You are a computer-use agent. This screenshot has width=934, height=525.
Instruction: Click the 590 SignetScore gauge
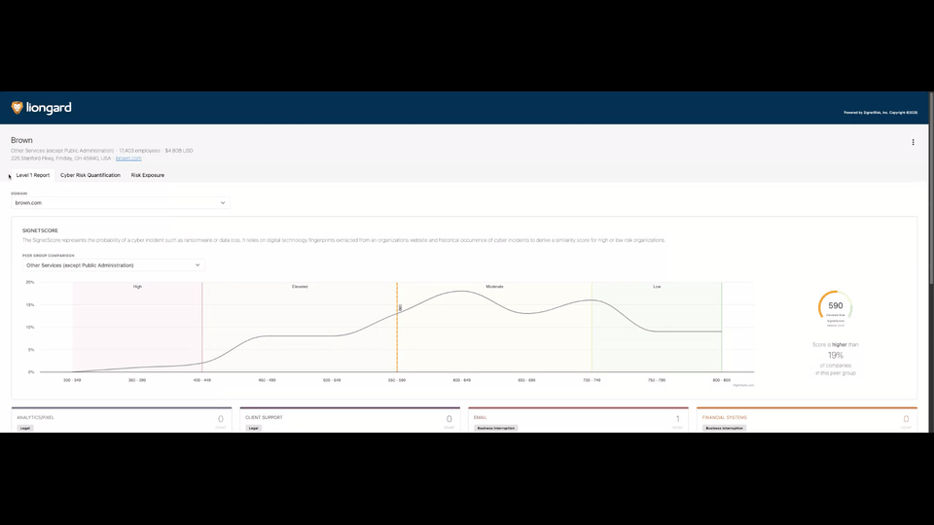835,306
